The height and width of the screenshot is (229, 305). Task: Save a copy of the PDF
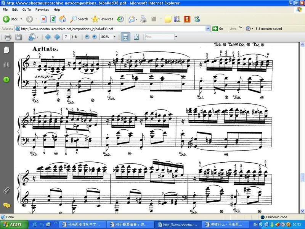[18, 37]
